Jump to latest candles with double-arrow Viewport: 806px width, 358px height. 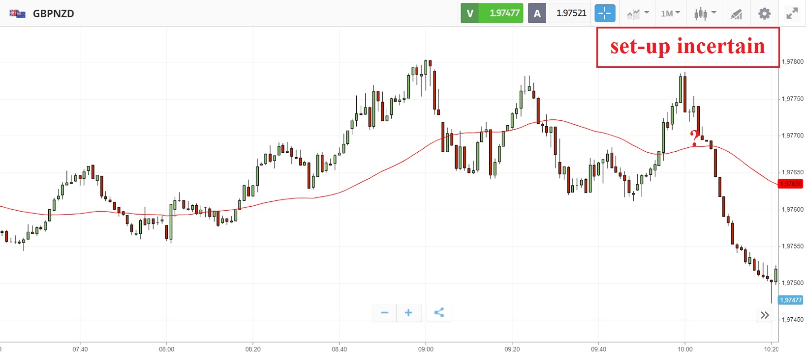tap(765, 315)
